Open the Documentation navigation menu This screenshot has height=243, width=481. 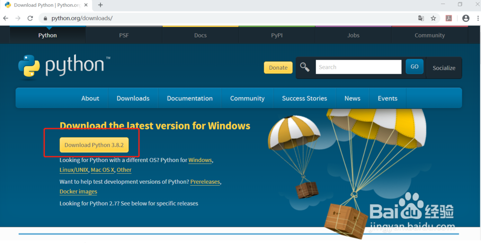point(190,98)
